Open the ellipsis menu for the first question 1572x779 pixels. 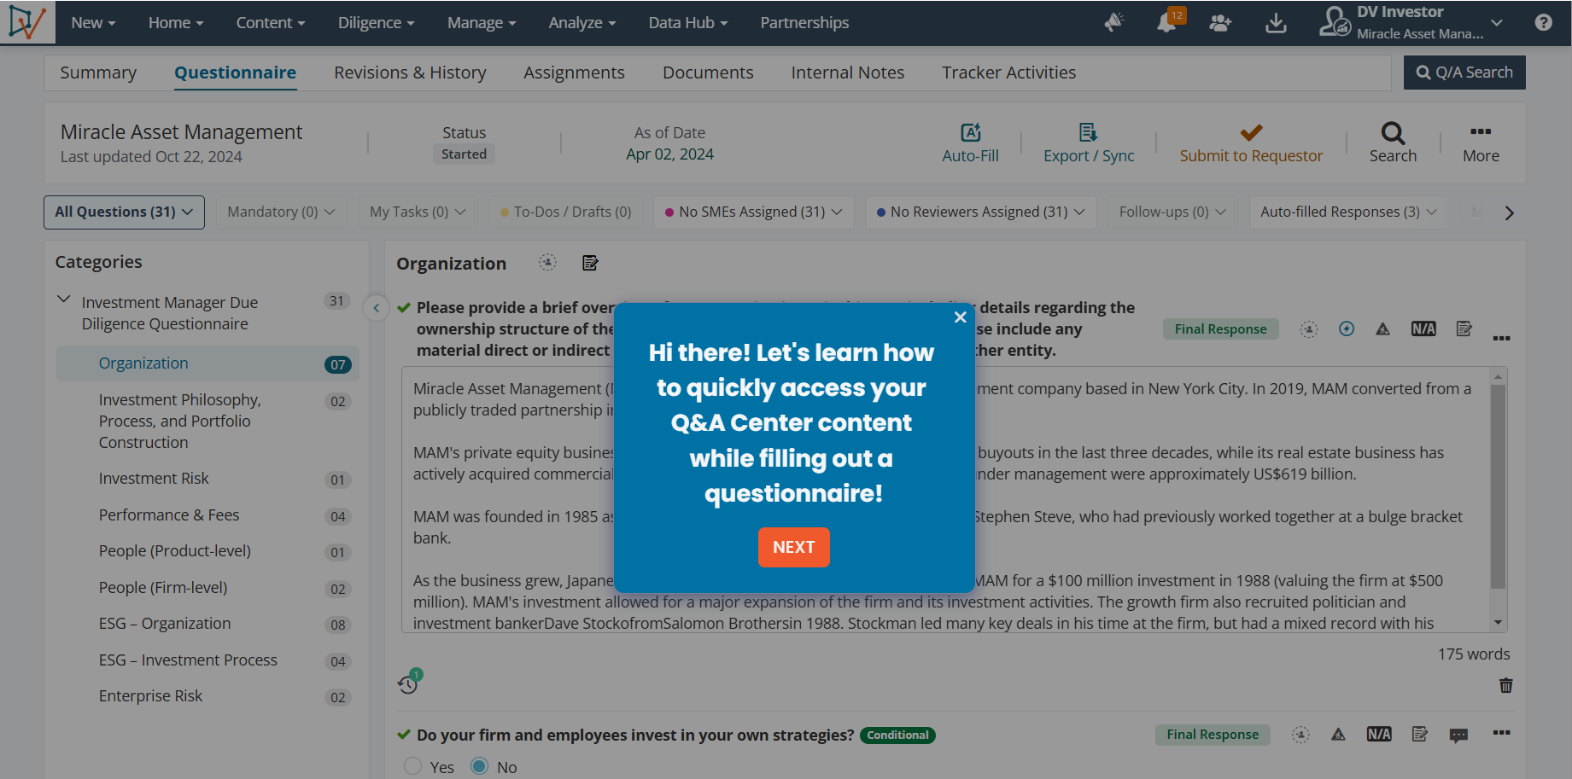tap(1501, 339)
